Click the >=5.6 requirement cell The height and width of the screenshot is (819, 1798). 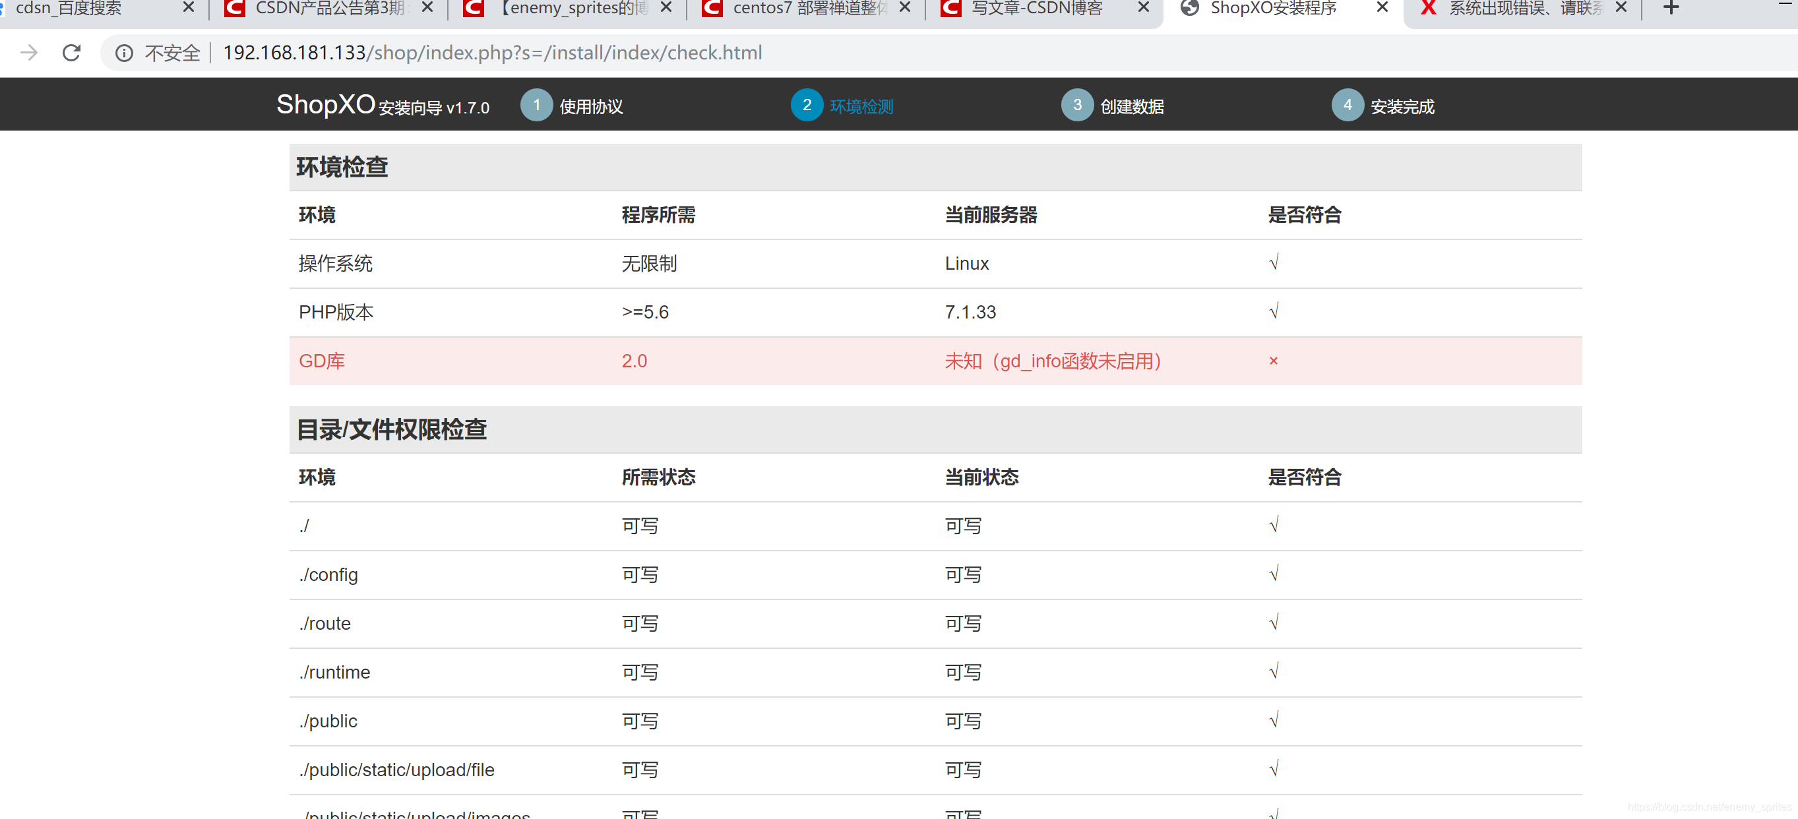[645, 313]
